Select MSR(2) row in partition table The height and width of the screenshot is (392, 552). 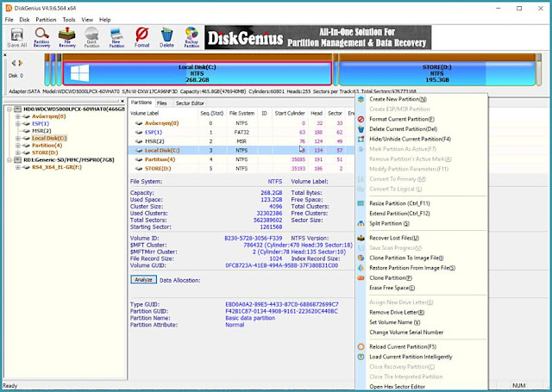click(241, 141)
